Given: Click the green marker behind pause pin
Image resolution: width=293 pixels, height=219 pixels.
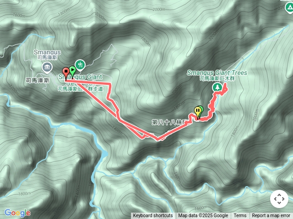Looking at the screenshot, I should [201, 110].
